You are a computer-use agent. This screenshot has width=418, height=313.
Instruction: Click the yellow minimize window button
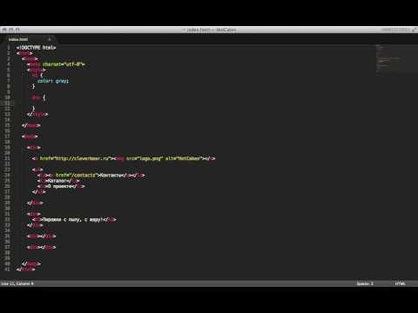(x=11, y=30)
